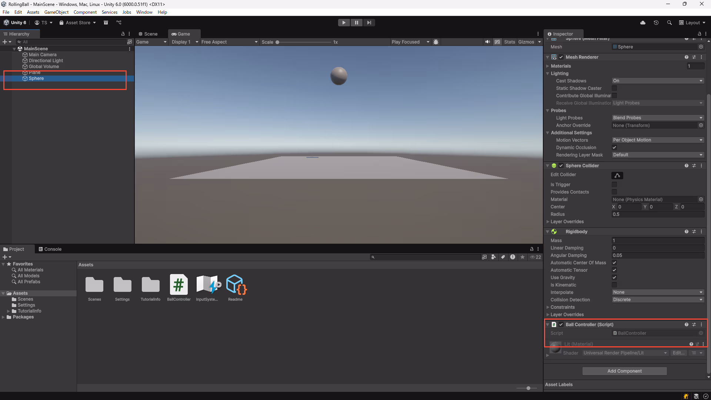The image size is (711, 400).
Task: Click the Add Component button
Action: [624, 371]
